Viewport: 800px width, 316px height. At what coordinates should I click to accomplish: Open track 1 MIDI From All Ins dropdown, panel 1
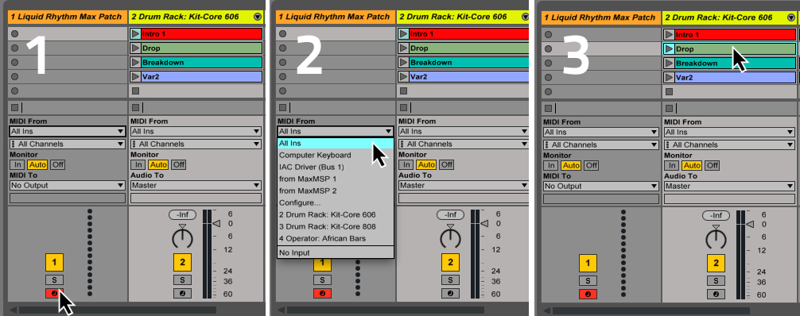click(68, 131)
